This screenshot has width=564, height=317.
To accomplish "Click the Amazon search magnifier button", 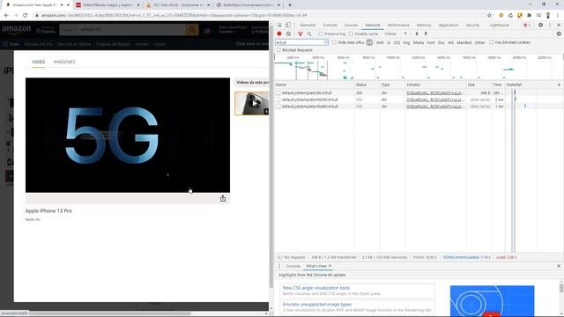I will point(192,29).
